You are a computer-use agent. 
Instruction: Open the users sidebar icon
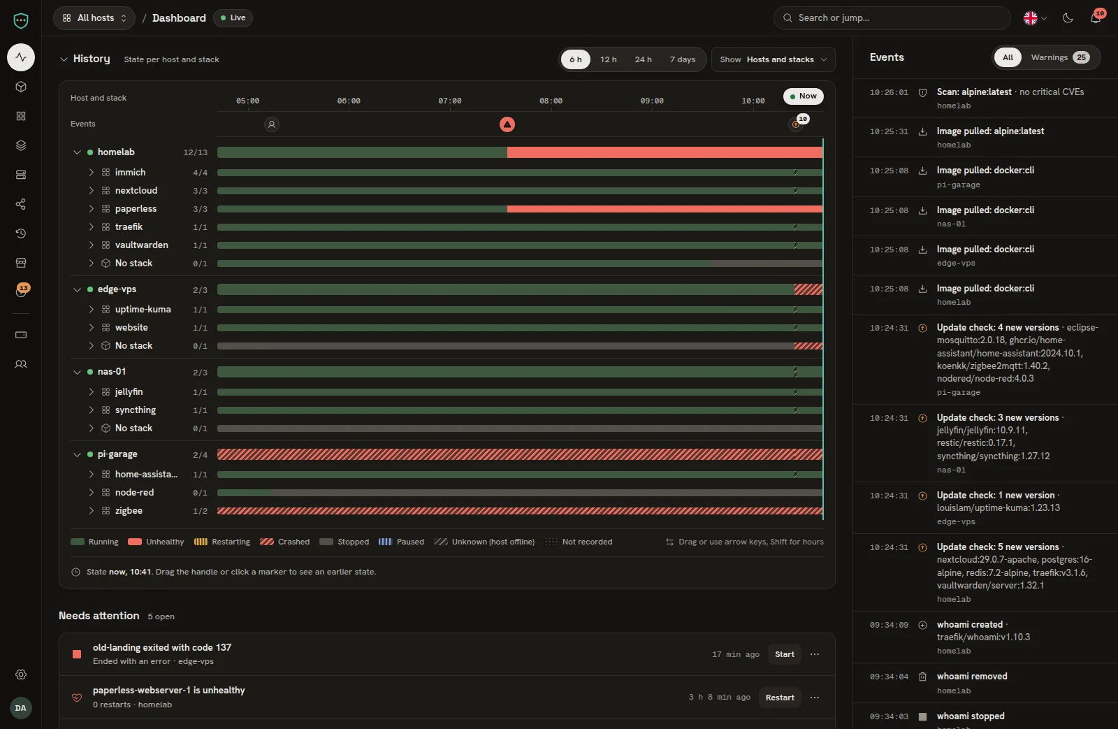pos(21,364)
